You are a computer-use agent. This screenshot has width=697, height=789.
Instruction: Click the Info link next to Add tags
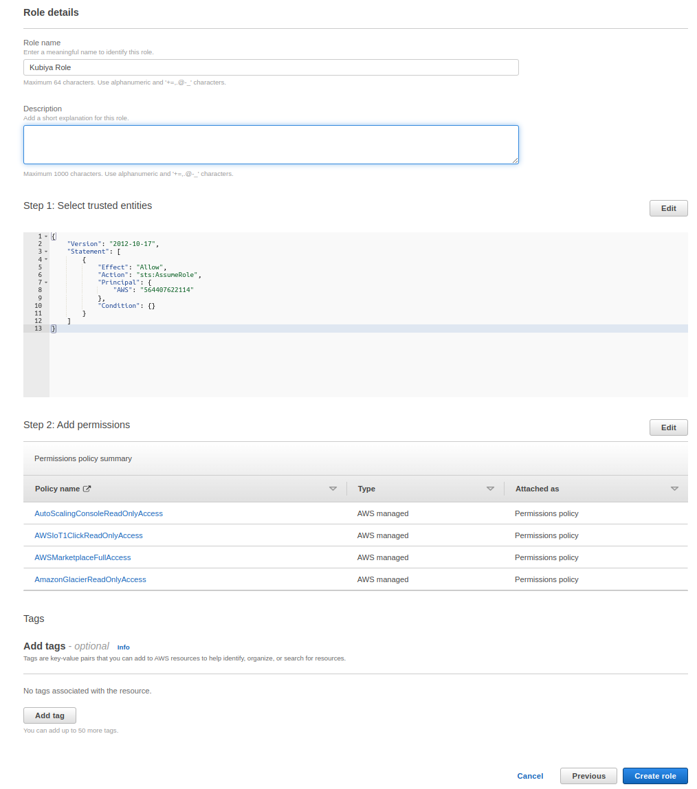point(123,647)
